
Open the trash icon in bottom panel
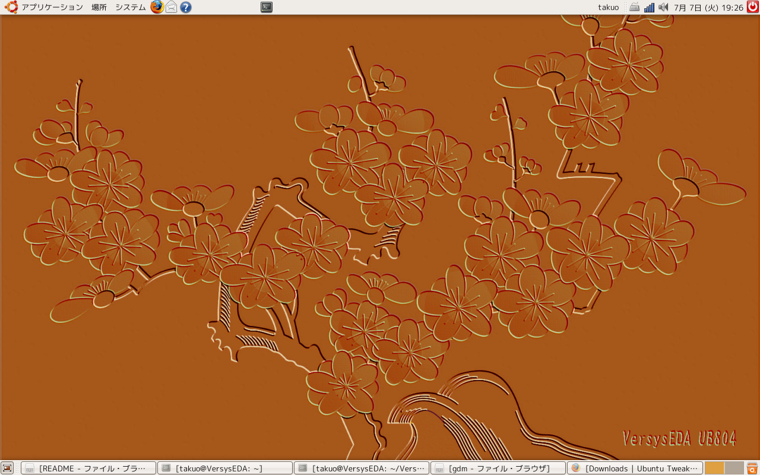click(753, 468)
